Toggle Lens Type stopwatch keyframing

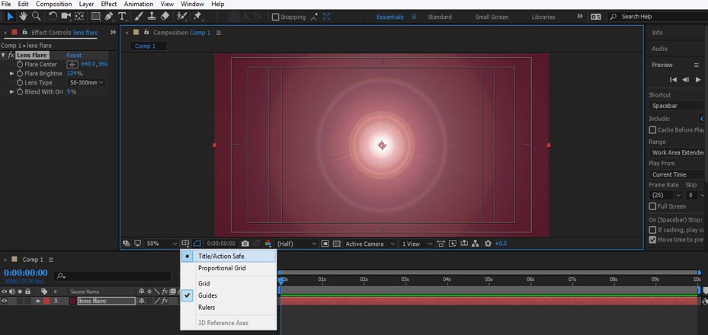click(20, 83)
